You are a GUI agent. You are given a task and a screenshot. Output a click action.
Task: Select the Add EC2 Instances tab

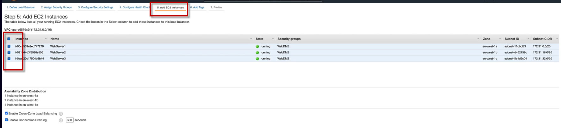click(x=170, y=7)
